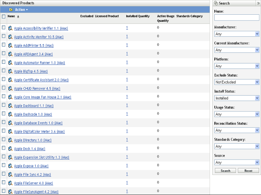Click the Standards Category column header

pyautogui.click(x=190, y=16)
